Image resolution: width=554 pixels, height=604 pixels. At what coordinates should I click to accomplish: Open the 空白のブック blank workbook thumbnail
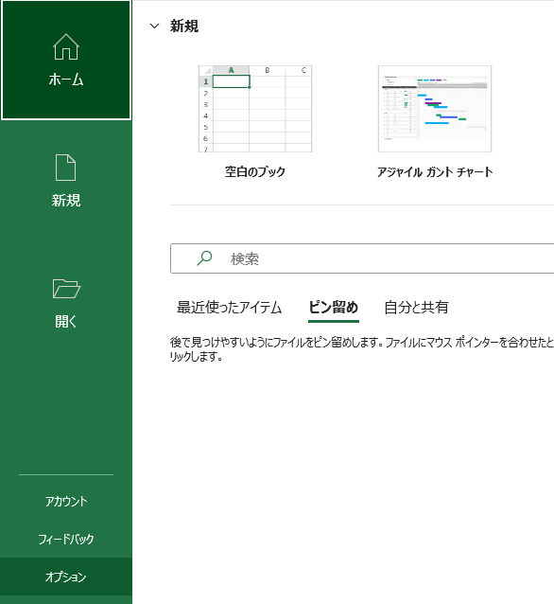point(255,109)
